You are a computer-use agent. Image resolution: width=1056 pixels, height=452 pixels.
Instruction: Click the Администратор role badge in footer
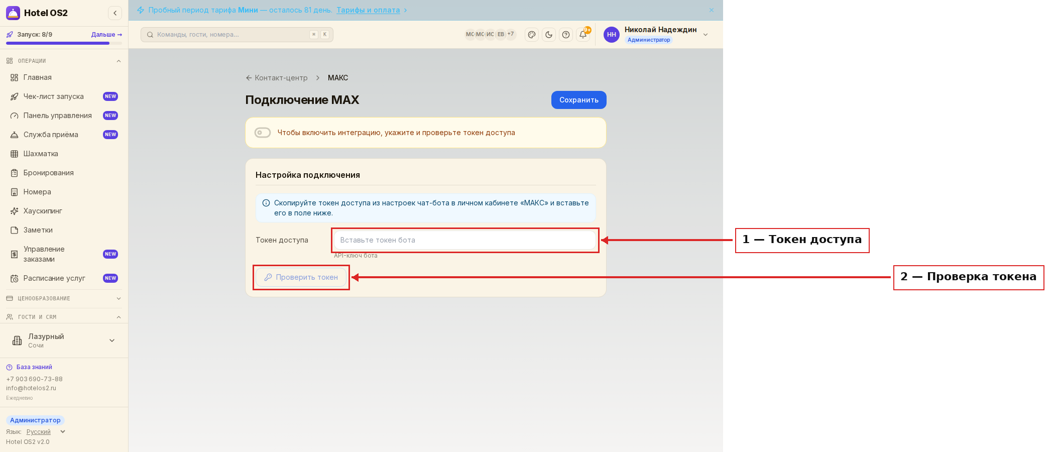coord(35,420)
